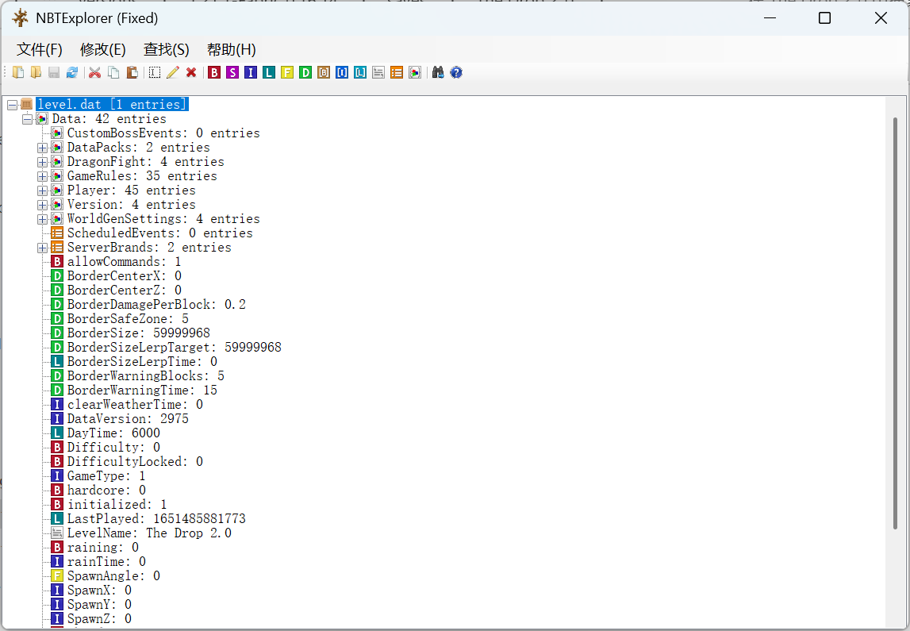This screenshot has height=631, width=910.
Task: Open the 文件(F) menu
Action: [40, 49]
